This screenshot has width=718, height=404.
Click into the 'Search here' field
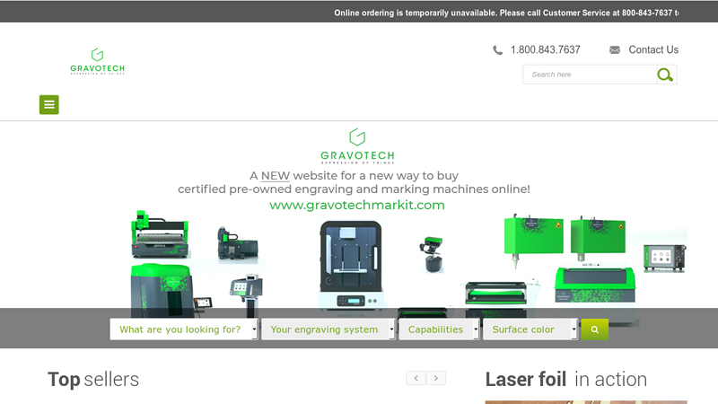590,75
